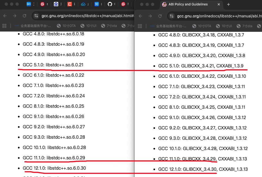Reload the page in the left browser window
Viewport: 262px width, 177px height.
pos(24,16)
